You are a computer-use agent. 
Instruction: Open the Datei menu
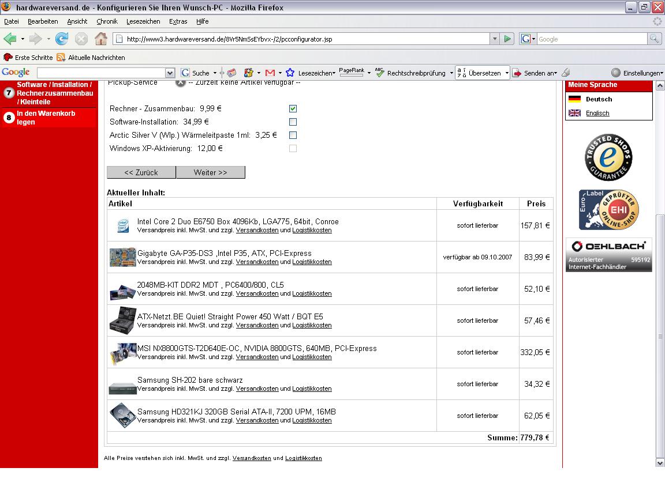tap(12, 21)
